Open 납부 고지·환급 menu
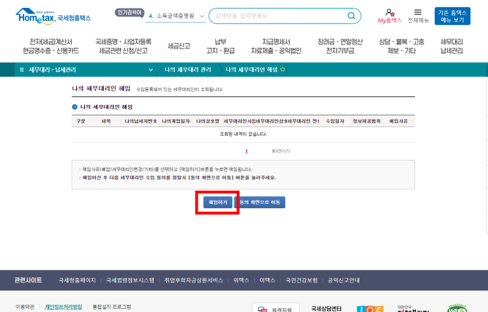The width and height of the screenshot is (488, 312). 220,47
